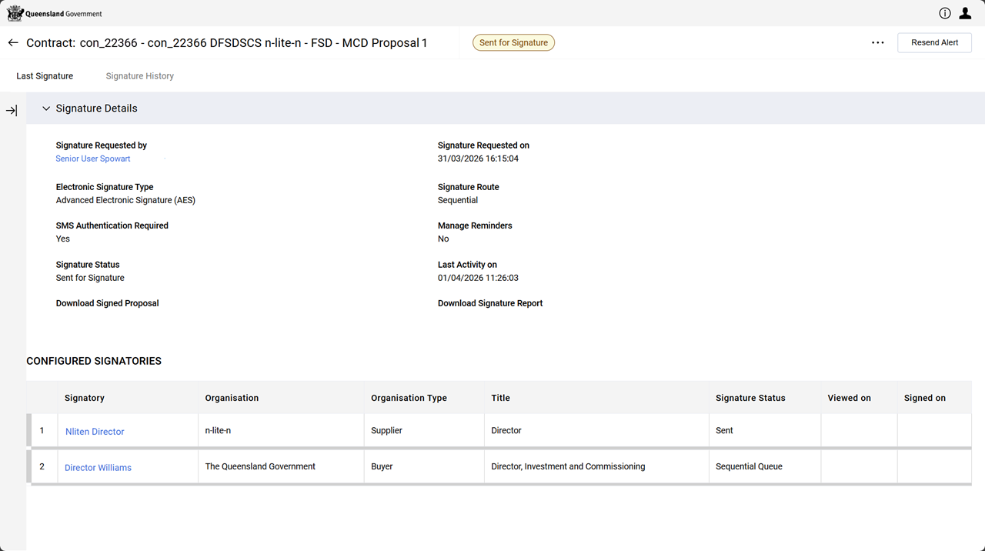Click the Download Signature Report label
The image size is (985, 551).
click(x=490, y=303)
